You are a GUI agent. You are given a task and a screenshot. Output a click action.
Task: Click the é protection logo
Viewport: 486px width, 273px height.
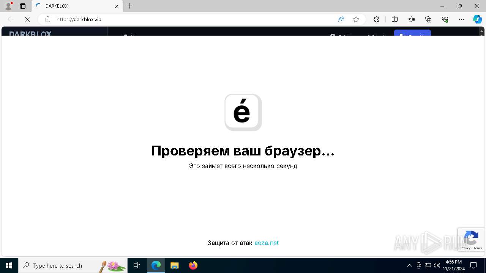[x=243, y=112]
